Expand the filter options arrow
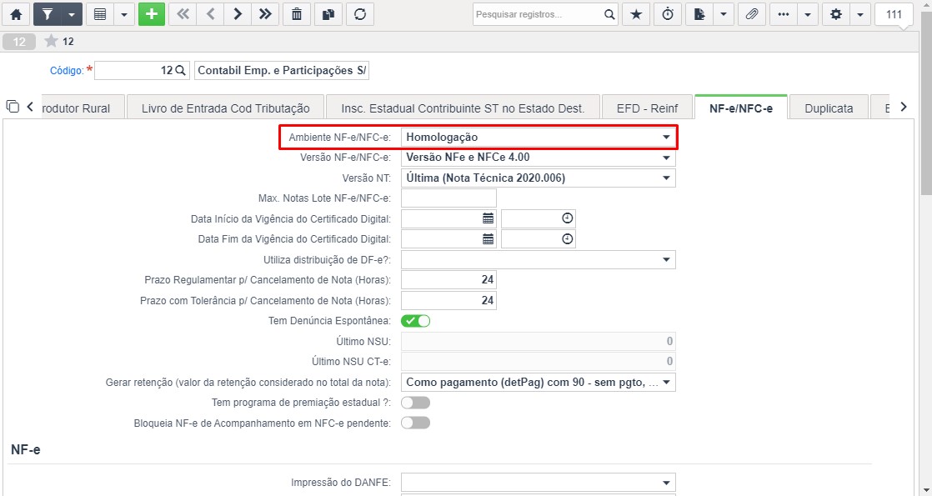The height and width of the screenshot is (496, 932). tap(72, 14)
